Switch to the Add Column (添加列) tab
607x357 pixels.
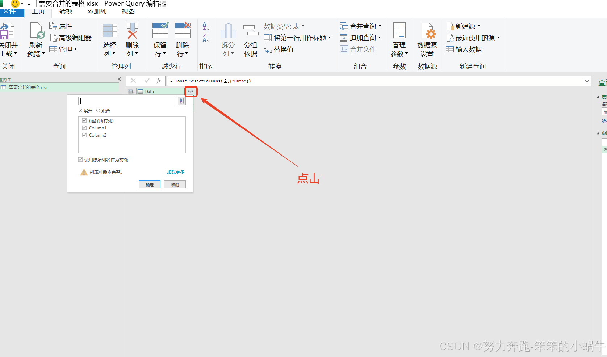click(97, 12)
